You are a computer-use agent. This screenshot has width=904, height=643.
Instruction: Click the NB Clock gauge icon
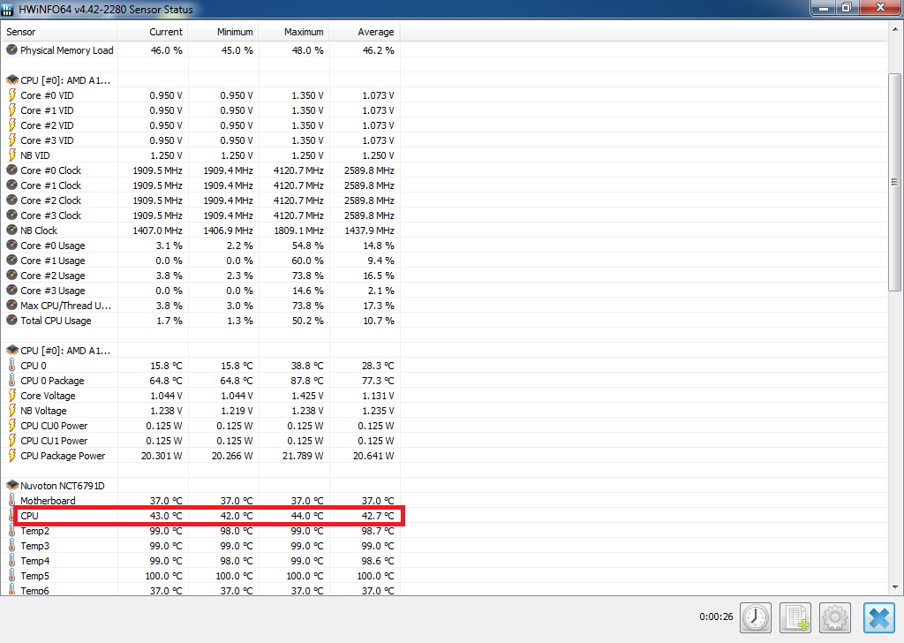tap(11, 231)
